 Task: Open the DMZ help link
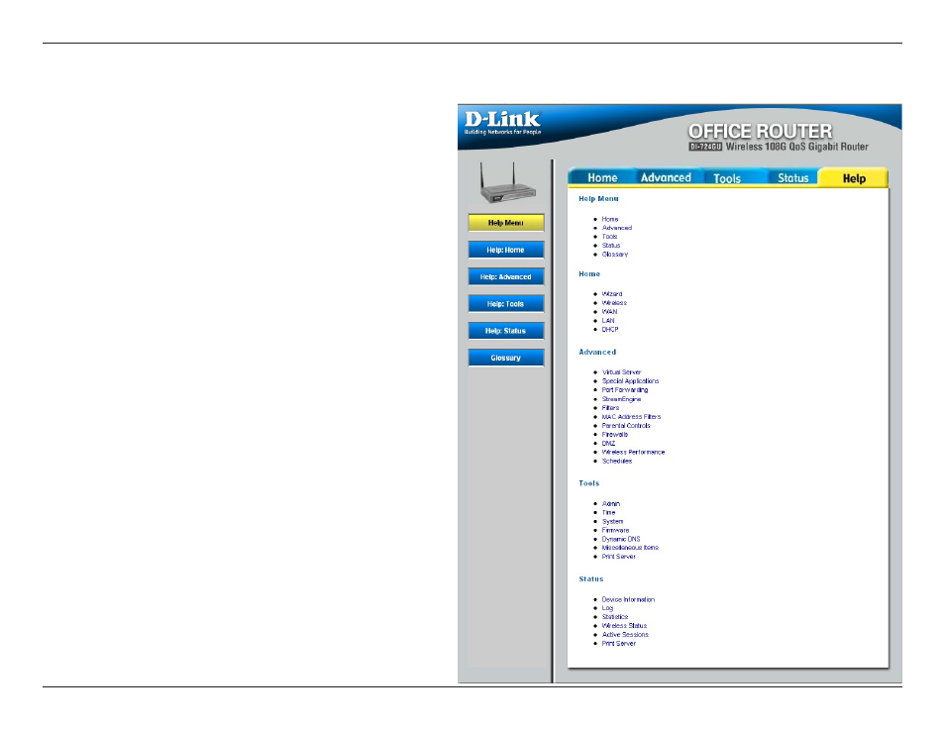pos(608,443)
